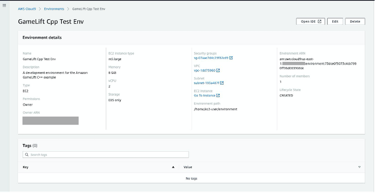The height and width of the screenshot is (193, 375).
Task: Open security group sg-07aae7d4c29f82cd9 link
Action: click(211, 58)
